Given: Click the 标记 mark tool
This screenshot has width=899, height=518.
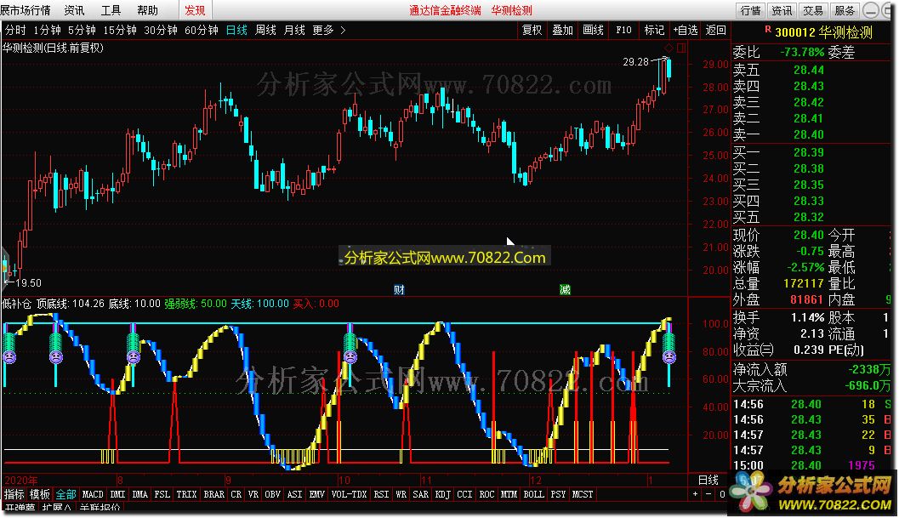Looking at the screenshot, I should tap(654, 30).
